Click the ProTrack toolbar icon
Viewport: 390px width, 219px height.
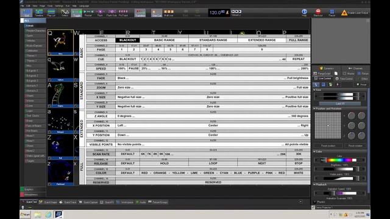[x=123, y=13]
